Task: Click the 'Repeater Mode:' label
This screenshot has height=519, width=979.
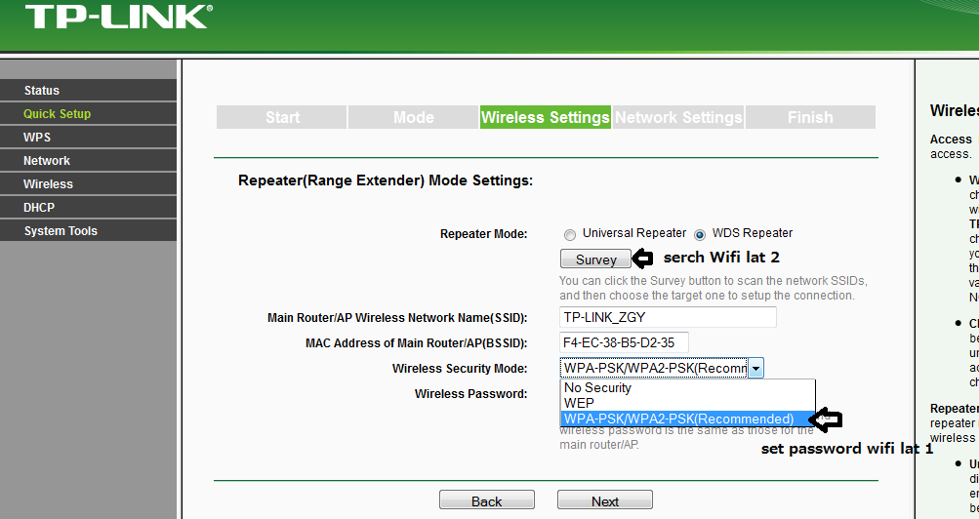Action: (x=483, y=234)
